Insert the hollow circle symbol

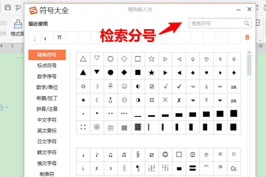(110, 59)
